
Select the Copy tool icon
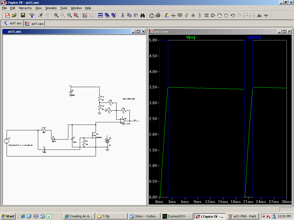click(129, 15)
